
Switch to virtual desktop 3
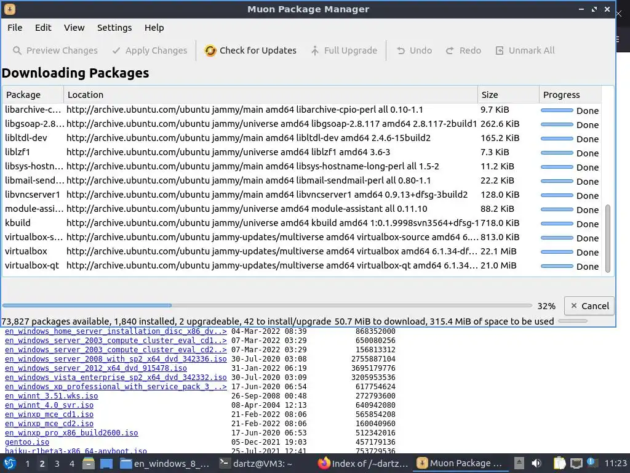tap(57, 464)
